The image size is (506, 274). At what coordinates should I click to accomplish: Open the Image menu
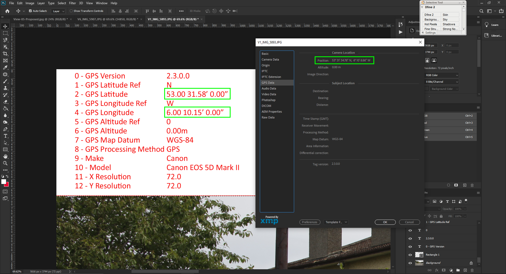[x=30, y=3]
